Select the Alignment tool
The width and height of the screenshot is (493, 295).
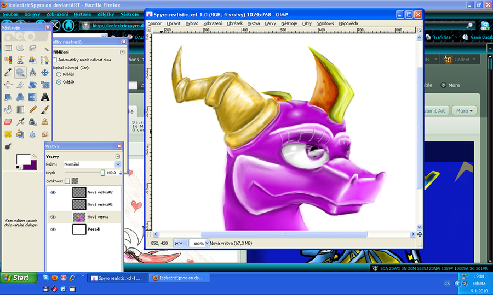pyautogui.click(x=8, y=85)
